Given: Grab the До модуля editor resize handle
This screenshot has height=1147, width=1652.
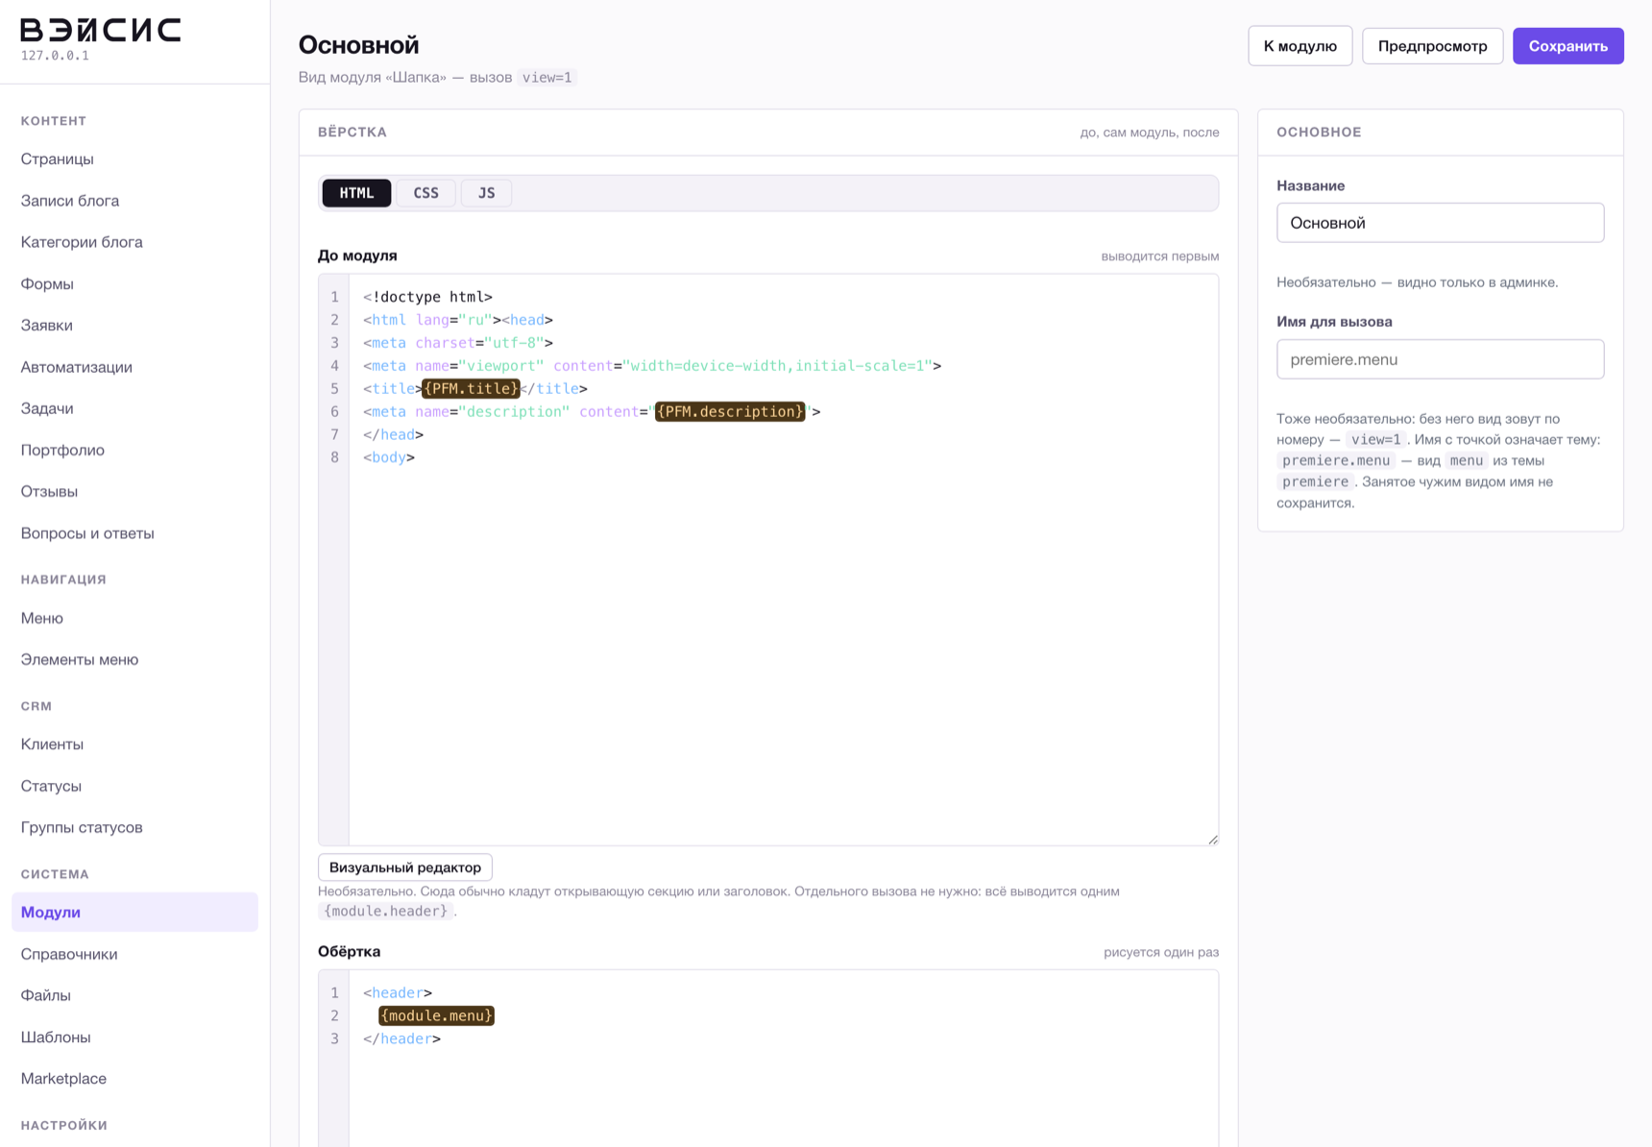Looking at the screenshot, I should click(1213, 840).
